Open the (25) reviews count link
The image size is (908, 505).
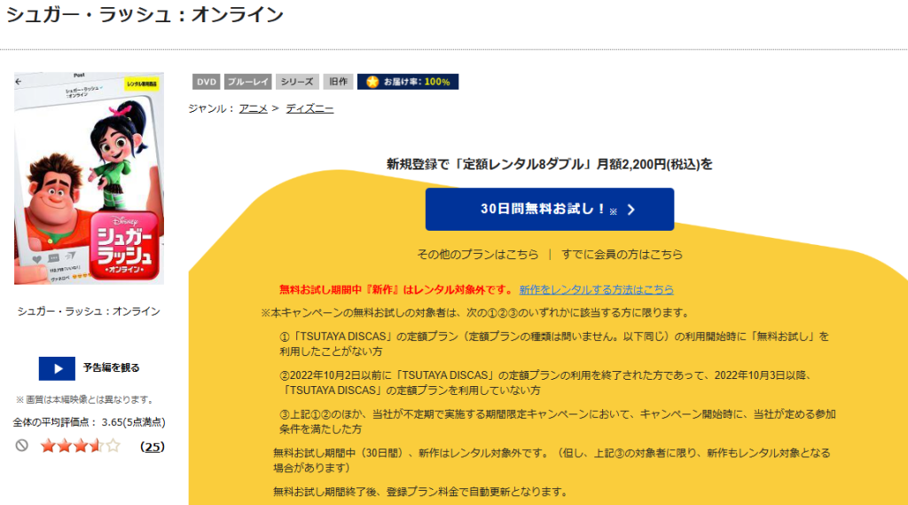coord(153,446)
